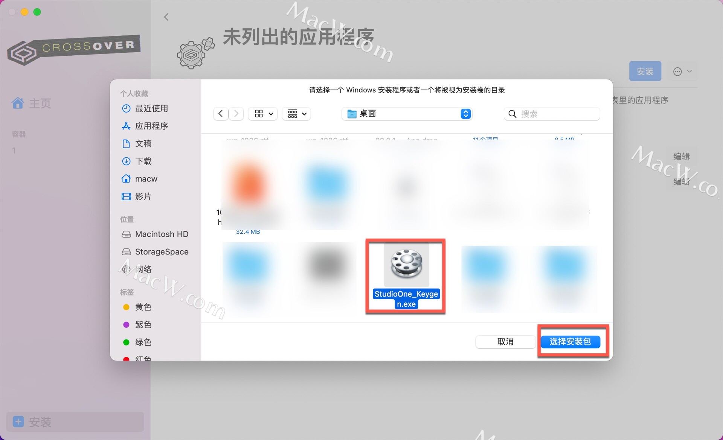This screenshot has width=723, height=440.
Task: Open 应用程序 folder in sidebar
Action: click(151, 126)
